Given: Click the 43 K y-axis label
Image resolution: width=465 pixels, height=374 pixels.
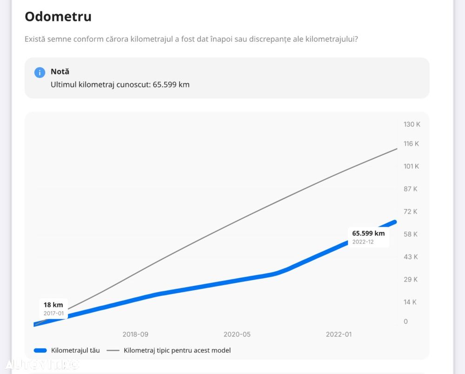Looking at the screenshot, I should click(x=411, y=256).
